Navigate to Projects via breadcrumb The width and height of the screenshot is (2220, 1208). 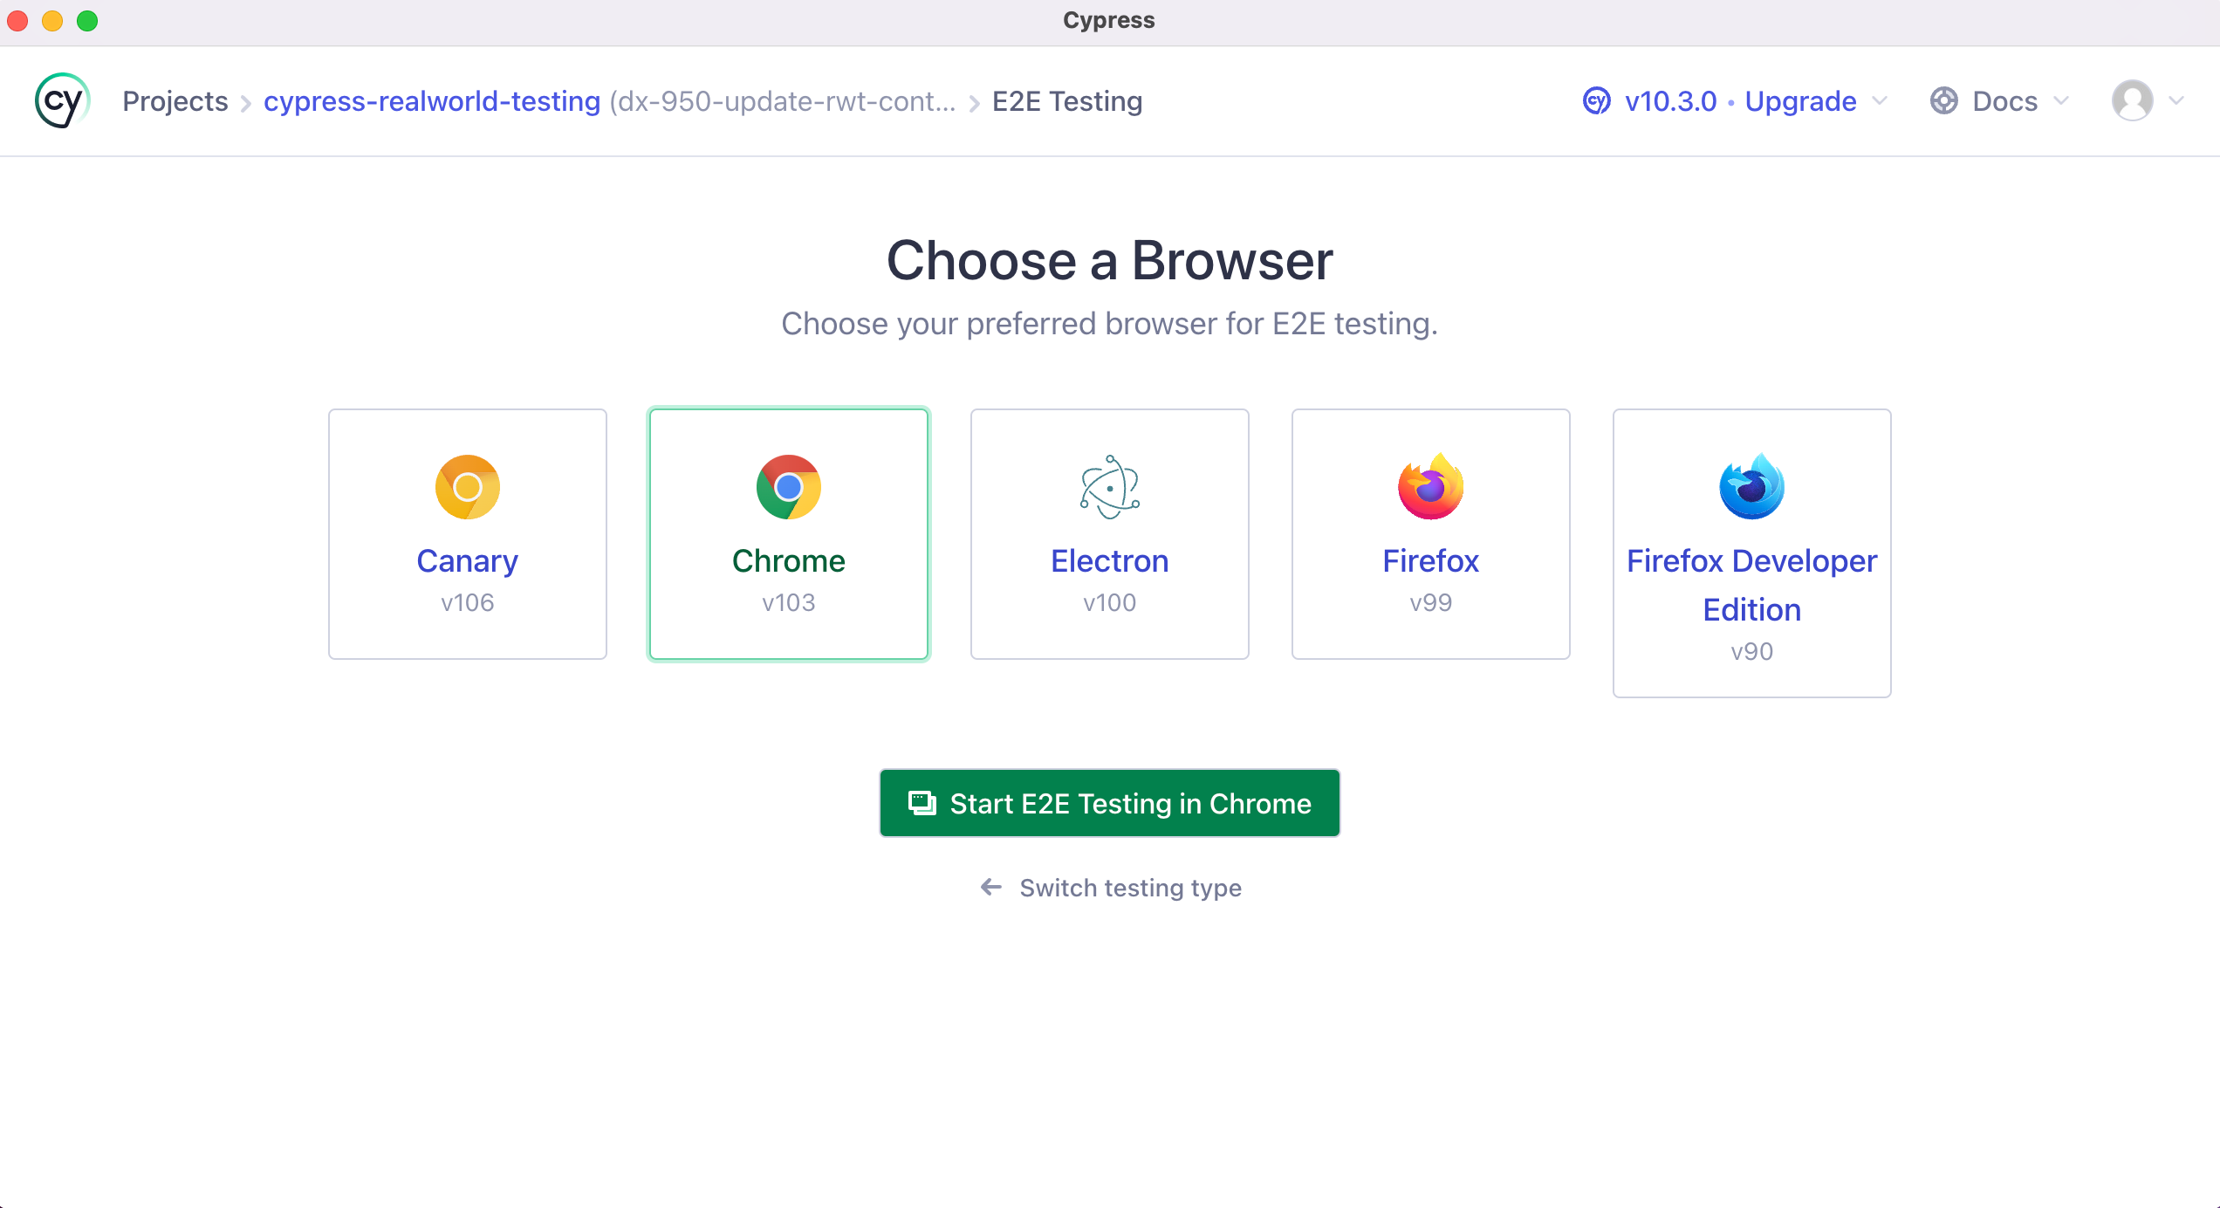point(175,100)
